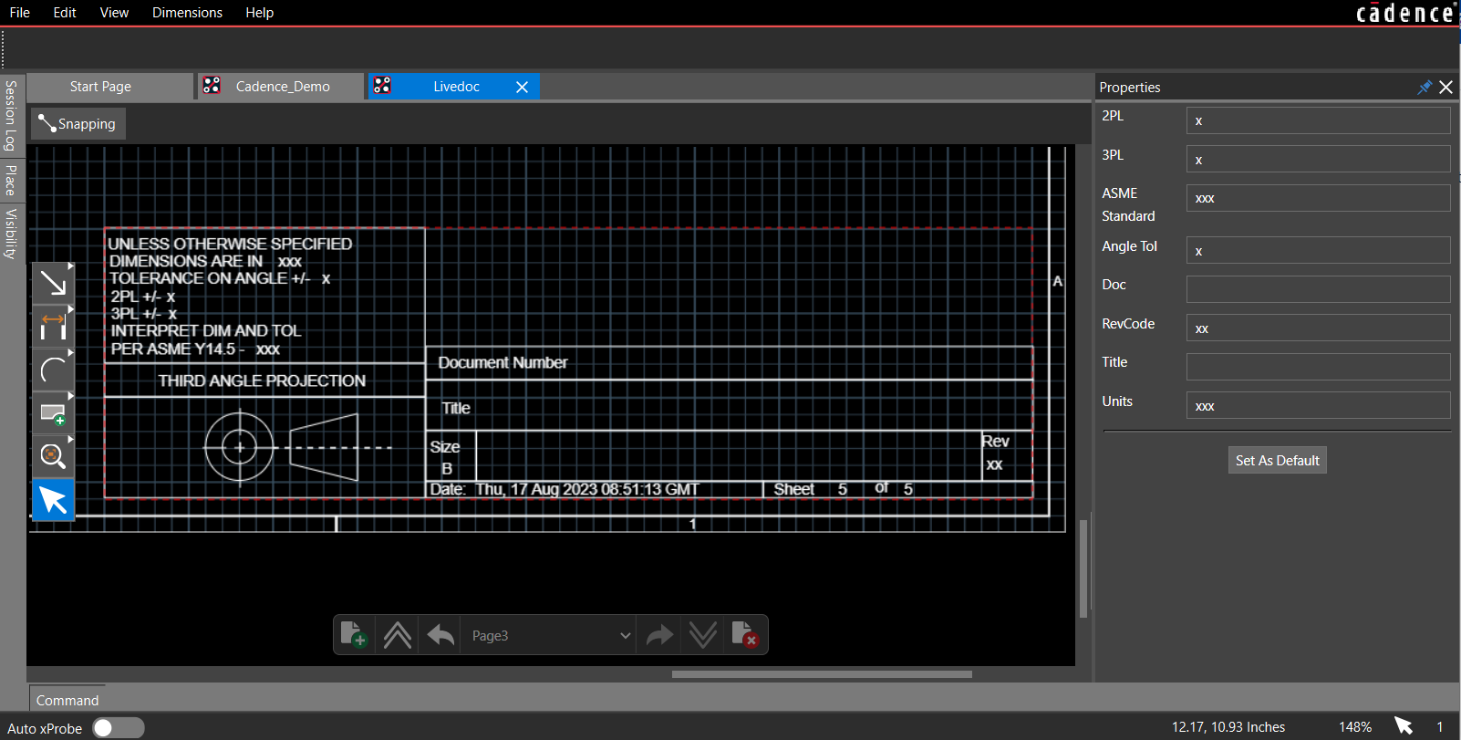Screen dimensions: 1461x740
Task: Click the coordinates readout in status bar
Action: coord(1228,727)
